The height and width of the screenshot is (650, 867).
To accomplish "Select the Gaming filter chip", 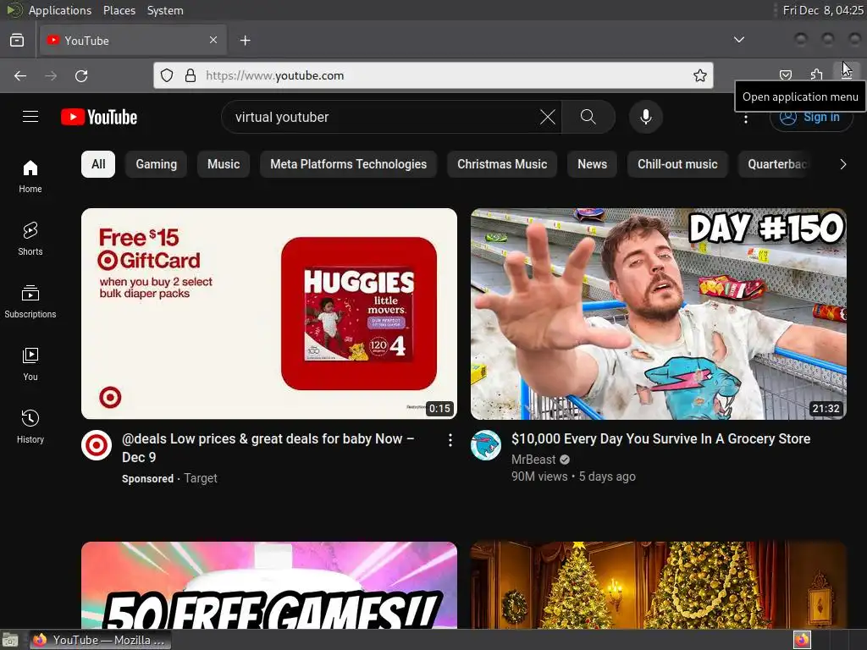I will pyautogui.click(x=157, y=164).
